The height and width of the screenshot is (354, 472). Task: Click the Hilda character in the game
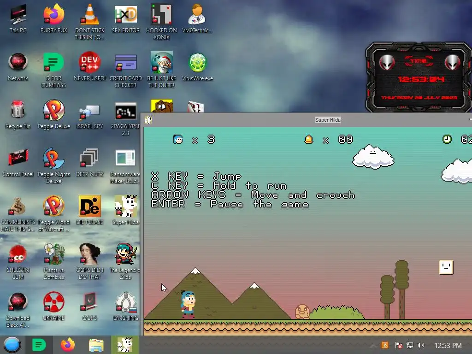click(188, 304)
